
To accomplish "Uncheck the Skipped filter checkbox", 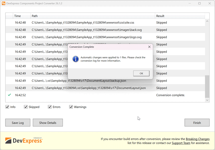I will pos(26,107).
